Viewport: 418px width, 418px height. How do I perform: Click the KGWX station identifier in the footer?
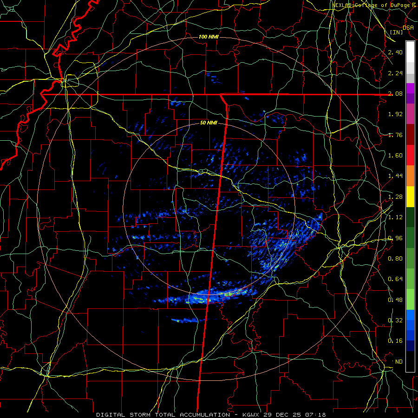(x=251, y=415)
